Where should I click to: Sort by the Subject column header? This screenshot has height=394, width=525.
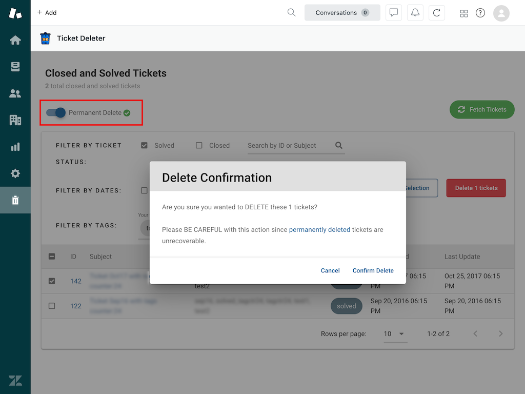[x=100, y=257]
